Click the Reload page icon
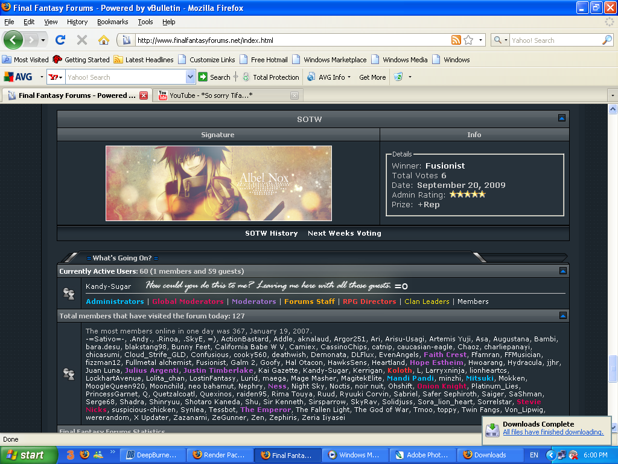The height and width of the screenshot is (464, 618). 60,40
